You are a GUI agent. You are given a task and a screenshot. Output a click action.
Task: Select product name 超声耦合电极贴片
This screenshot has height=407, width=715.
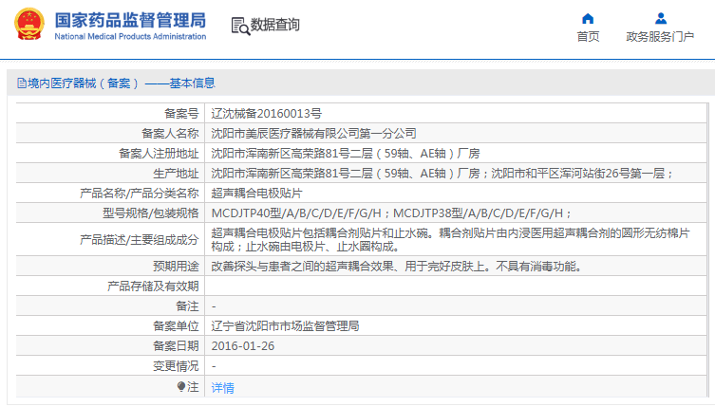pos(256,194)
